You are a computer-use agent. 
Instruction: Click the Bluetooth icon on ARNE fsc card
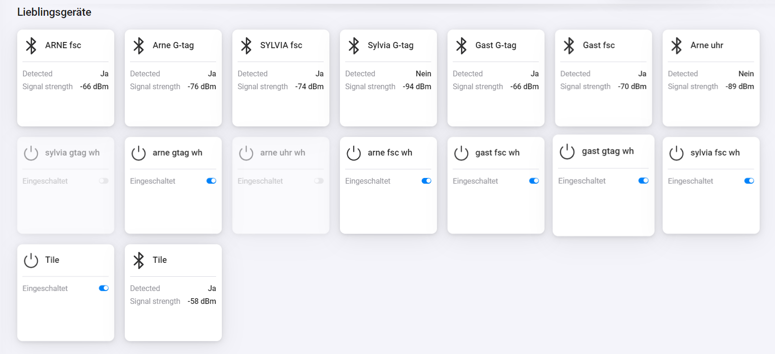(x=31, y=46)
